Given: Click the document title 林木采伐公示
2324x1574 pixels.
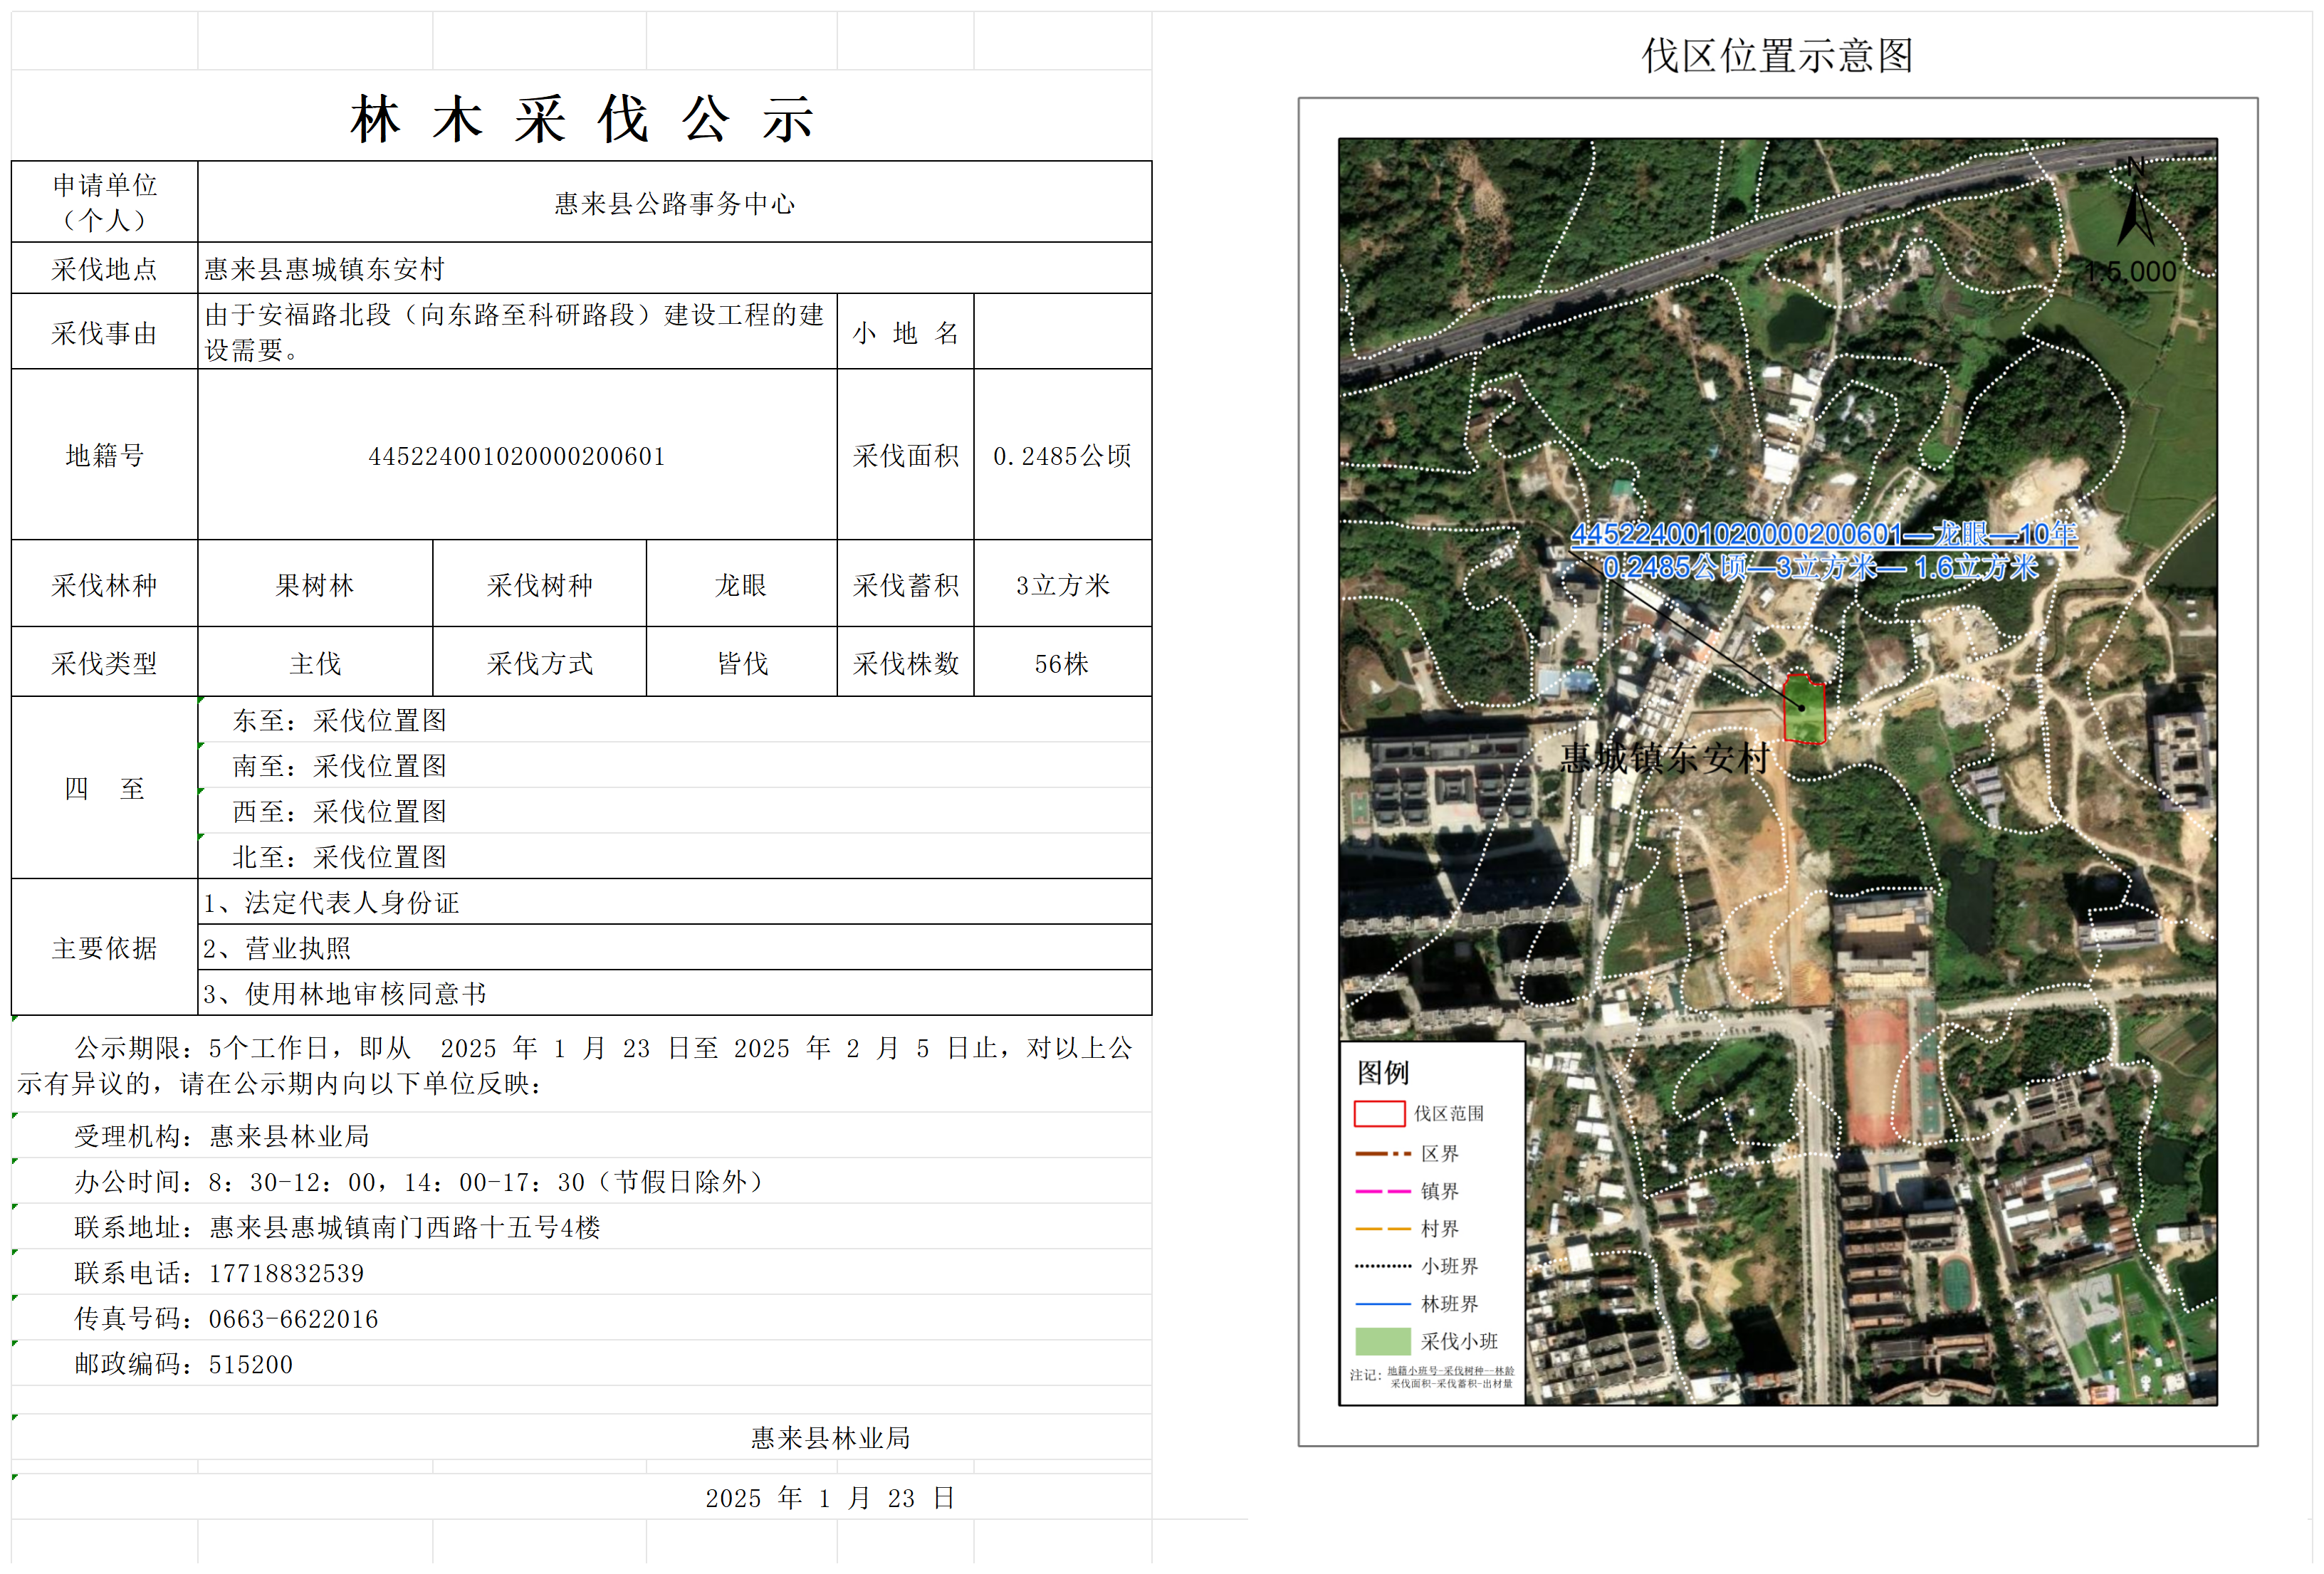Looking at the screenshot, I should (x=582, y=120).
